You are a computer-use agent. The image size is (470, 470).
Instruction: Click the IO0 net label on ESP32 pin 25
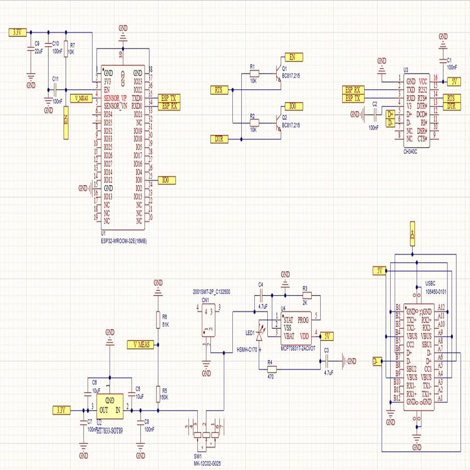click(167, 180)
